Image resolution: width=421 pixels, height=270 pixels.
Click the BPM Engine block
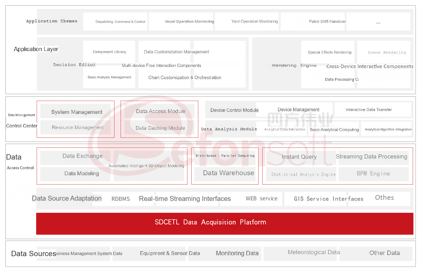pyautogui.click(x=373, y=174)
